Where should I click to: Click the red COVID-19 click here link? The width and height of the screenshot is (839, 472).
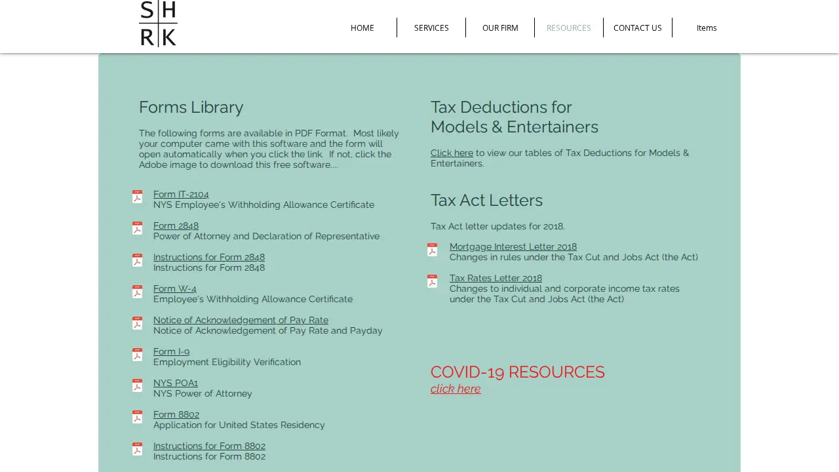click(x=456, y=389)
